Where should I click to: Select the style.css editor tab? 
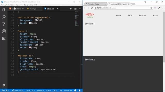[x=51, y=9]
